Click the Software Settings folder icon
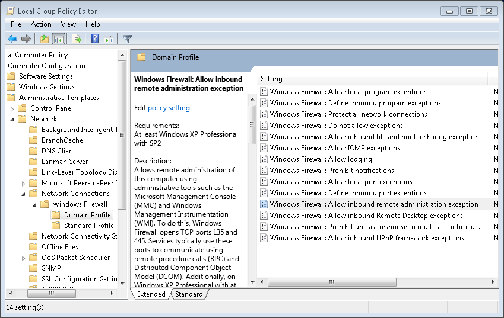504x318 pixels. pyautogui.click(x=11, y=76)
